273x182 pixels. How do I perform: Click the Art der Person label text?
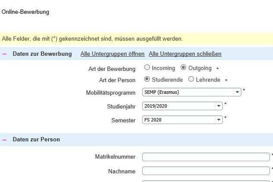[x=117, y=80]
